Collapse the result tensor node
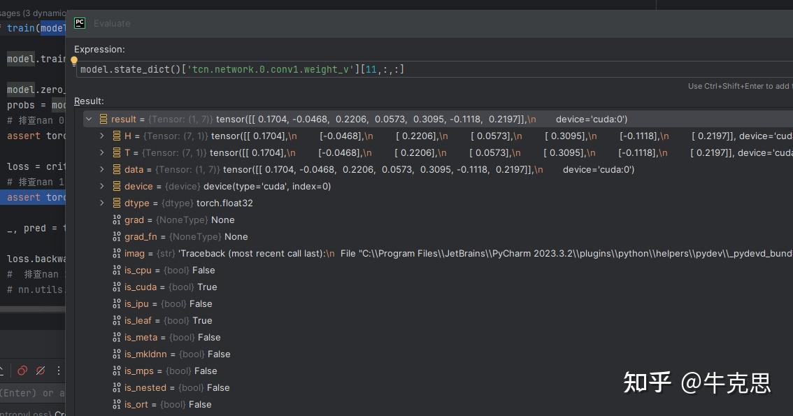Image resolution: width=793 pixels, height=416 pixels. (x=89, y=119)
